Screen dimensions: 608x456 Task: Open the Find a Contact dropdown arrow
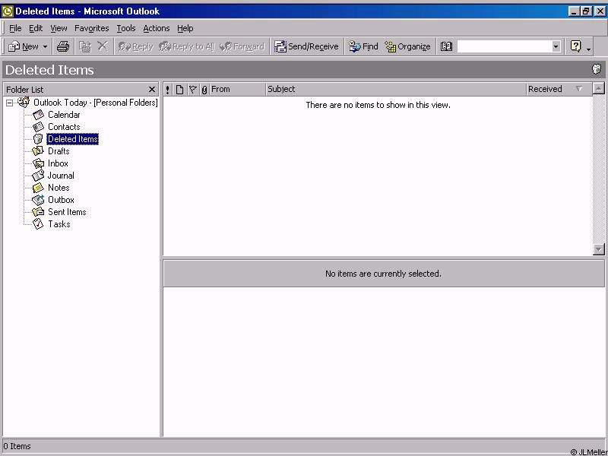coord(556,46)
